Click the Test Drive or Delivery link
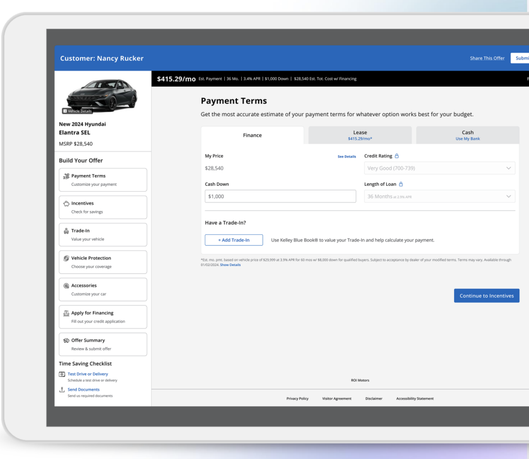The width and height of the screenshot is (529, 459). 88,374
